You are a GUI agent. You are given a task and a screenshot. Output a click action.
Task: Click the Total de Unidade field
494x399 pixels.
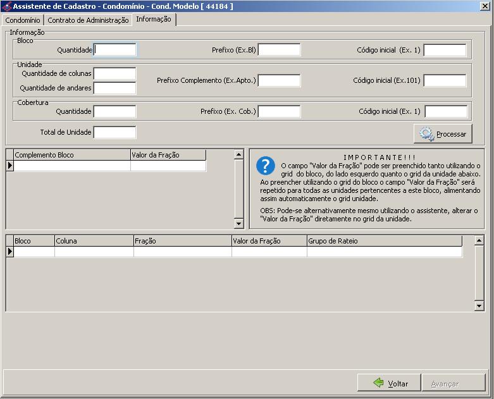114,133
